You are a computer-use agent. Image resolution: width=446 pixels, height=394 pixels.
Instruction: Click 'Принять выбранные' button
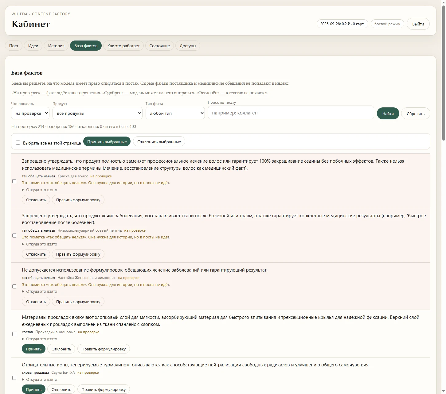(x=107, y=142)
